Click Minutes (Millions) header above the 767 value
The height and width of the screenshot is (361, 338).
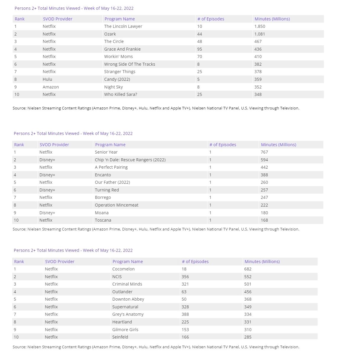pyautogui.click(x=278, y=145)
